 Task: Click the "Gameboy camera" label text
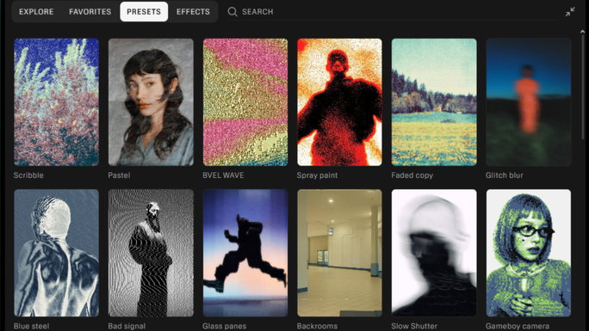518,326
